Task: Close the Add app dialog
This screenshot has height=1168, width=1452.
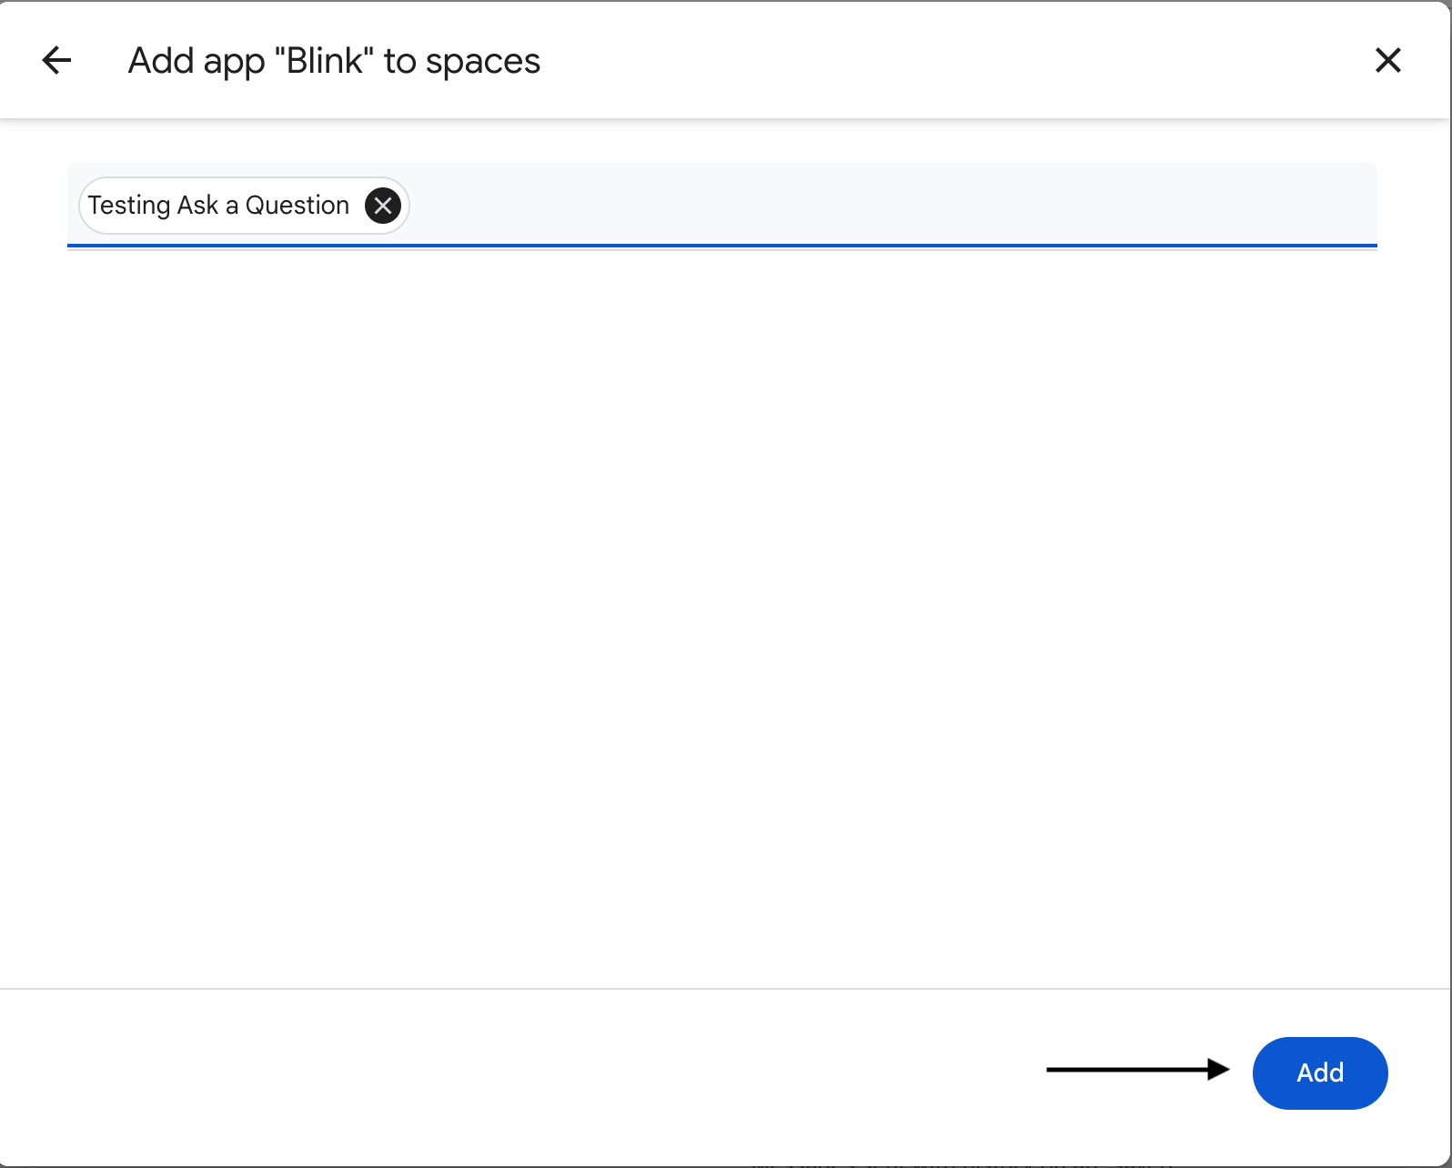Action: (x=1387, y=60)
